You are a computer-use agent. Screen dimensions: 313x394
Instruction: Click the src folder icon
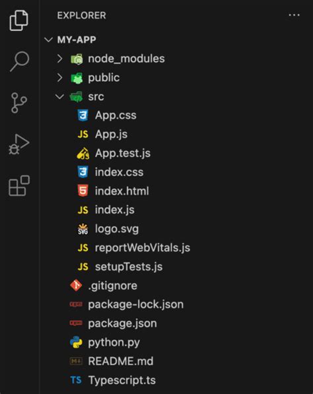[x=76, y=97]
